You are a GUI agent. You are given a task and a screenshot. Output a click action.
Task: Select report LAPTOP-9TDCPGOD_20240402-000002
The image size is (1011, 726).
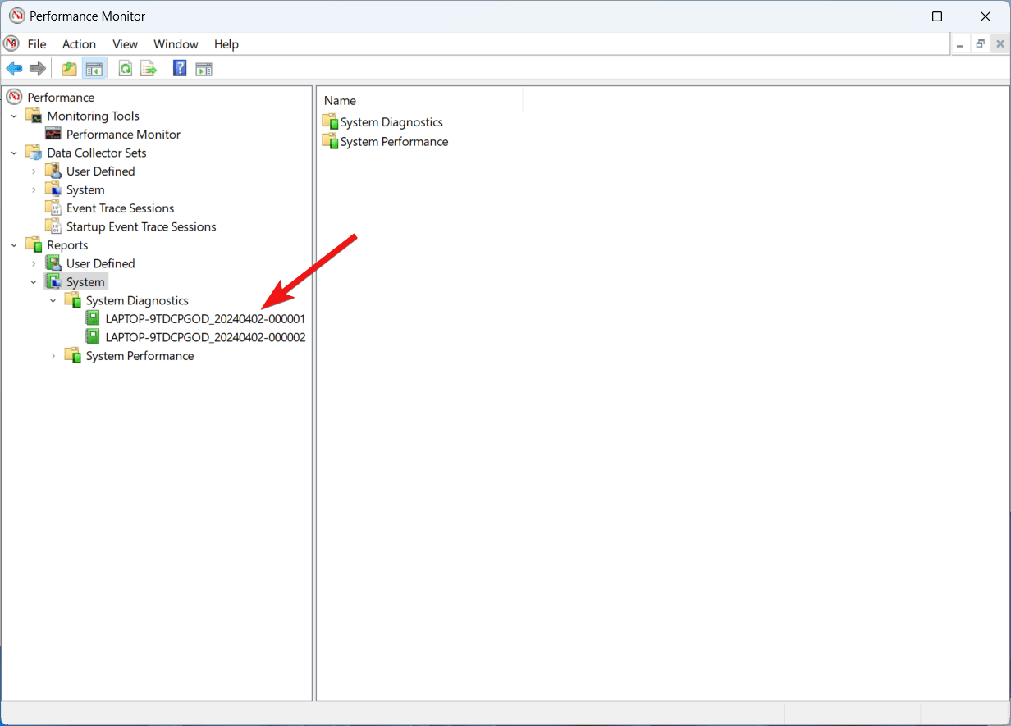(x=205, y=337)
